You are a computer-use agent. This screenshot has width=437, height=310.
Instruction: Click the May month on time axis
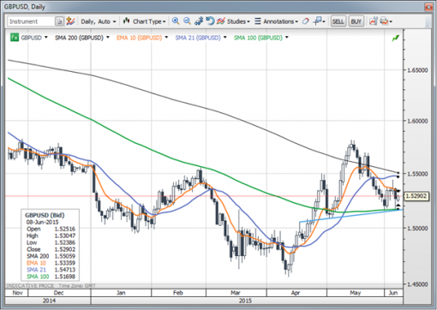click(356, 293)
